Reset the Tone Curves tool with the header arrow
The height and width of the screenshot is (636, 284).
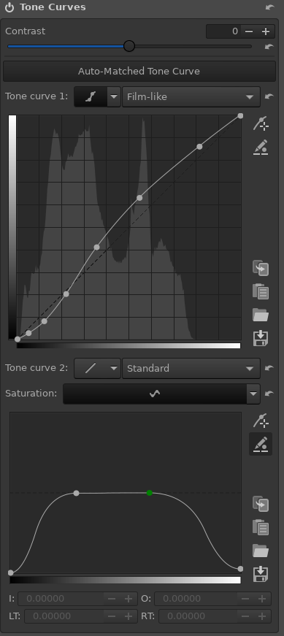pyautogui.click(x=269, y=7)
